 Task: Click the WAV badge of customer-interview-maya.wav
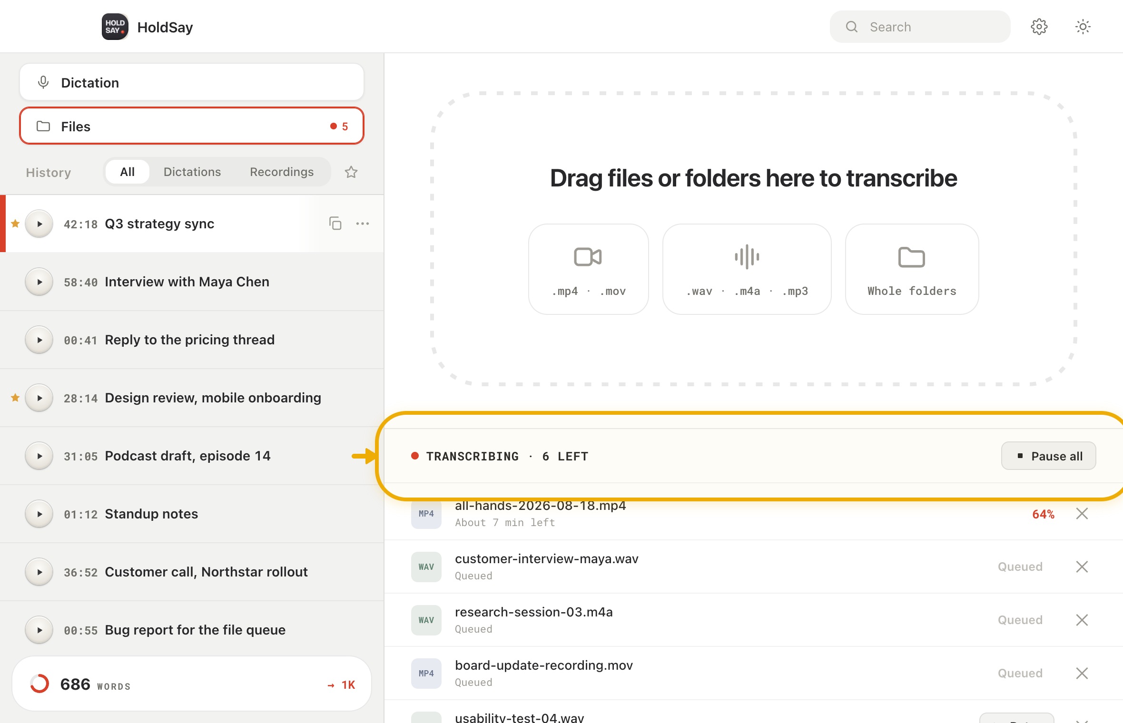[x=426, y=567]
